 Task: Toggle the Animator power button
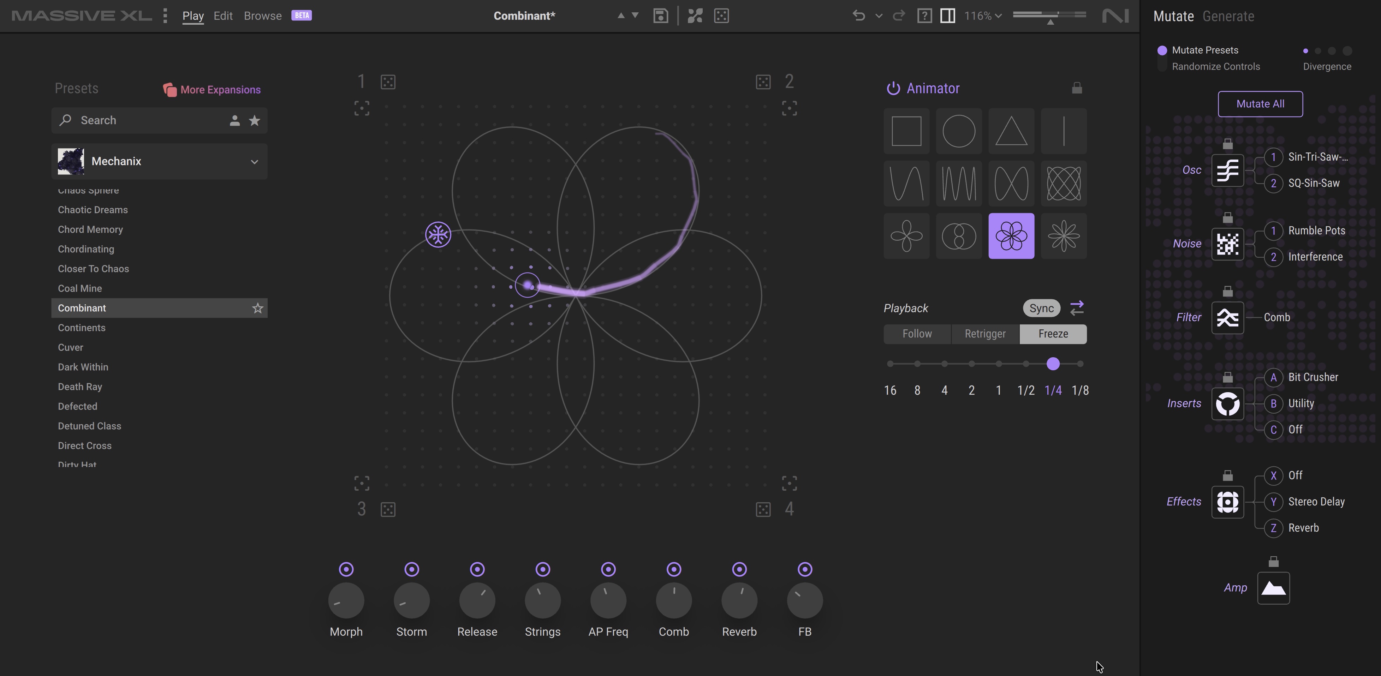coord(893,89)
